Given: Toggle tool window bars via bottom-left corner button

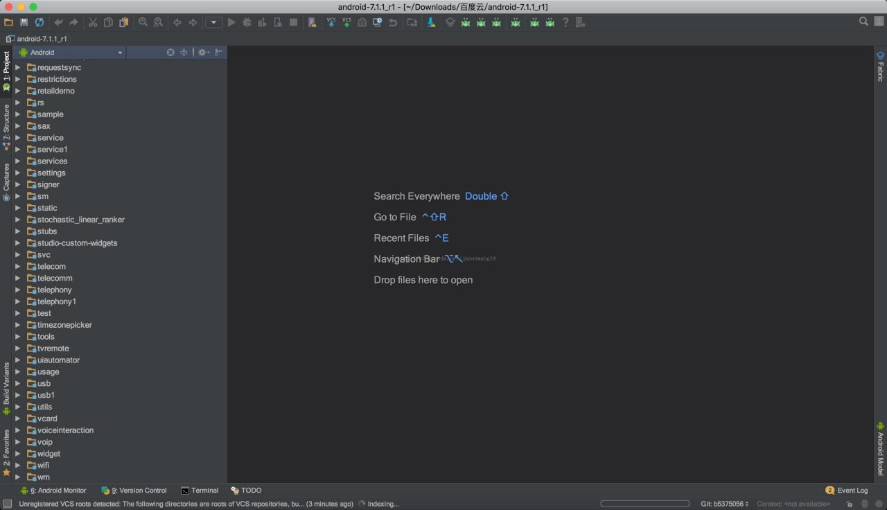Looking at the screenshot, I should [x=7, y=504].
